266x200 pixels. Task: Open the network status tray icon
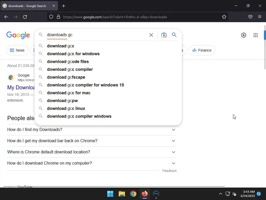click(x=228, y=194)
